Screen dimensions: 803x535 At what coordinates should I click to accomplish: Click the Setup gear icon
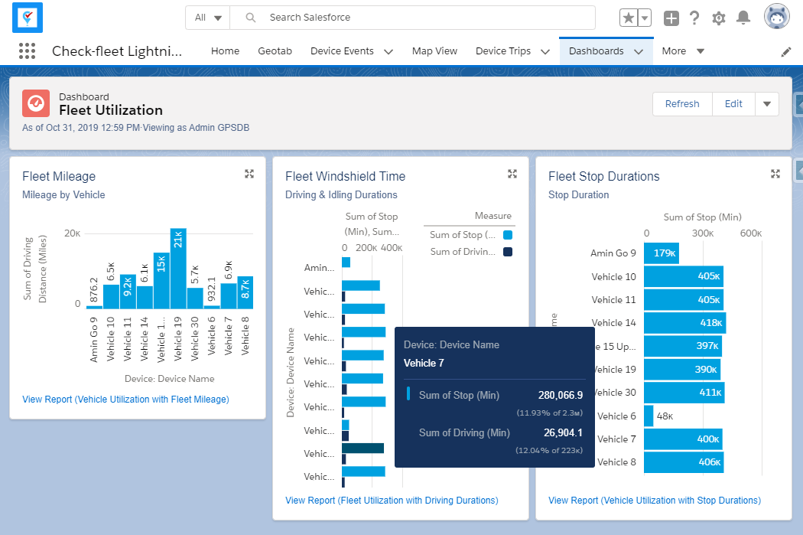(718, 18)
